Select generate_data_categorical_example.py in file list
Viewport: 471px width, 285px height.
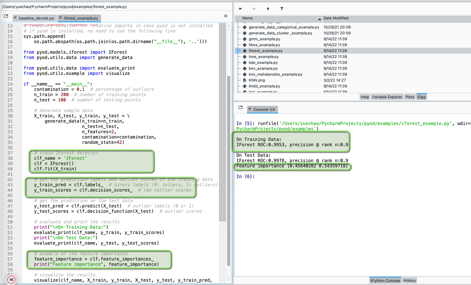coord(284,27)
